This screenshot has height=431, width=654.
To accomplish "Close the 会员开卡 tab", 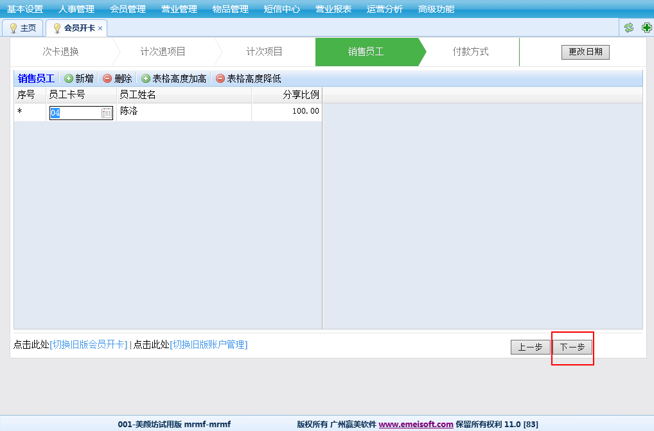I will (x=100, y=28).
